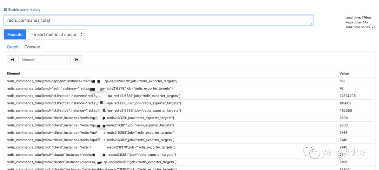The width and height of the screenshot is (379, 170).
Task: Click the Total time series: 77 text
Action: (x=360, y=27)
